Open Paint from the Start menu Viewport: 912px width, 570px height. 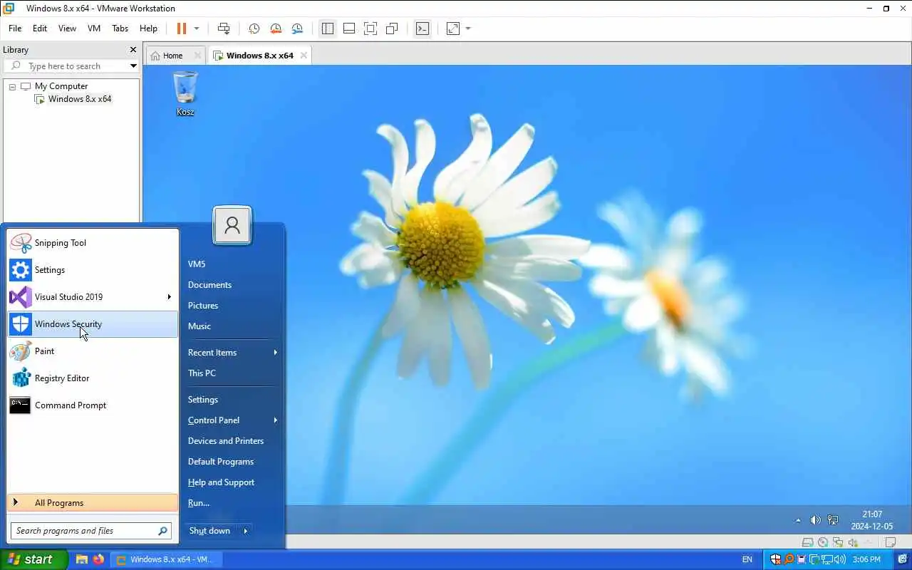(93, 351)
